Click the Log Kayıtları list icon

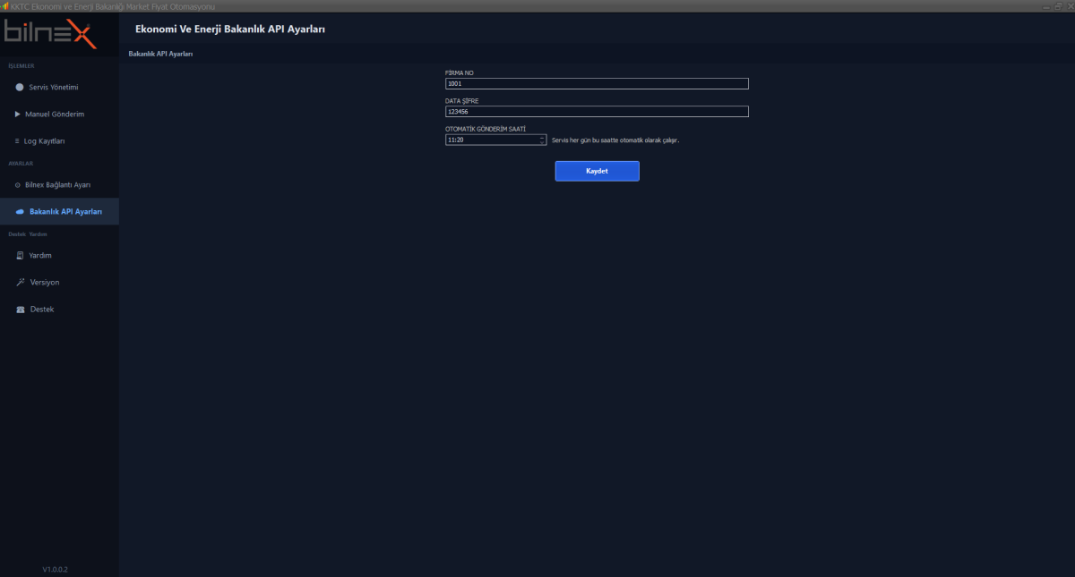[17, 141]
